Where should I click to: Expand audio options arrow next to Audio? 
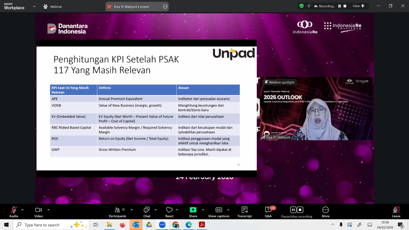coord(22,210)
